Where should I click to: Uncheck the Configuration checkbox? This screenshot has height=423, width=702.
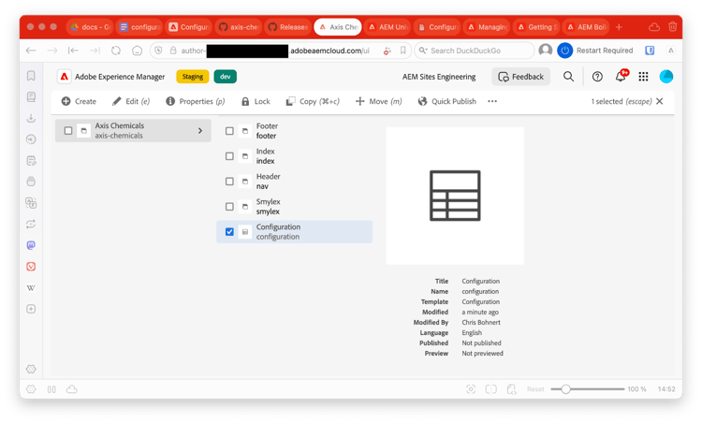coord(229,232)
